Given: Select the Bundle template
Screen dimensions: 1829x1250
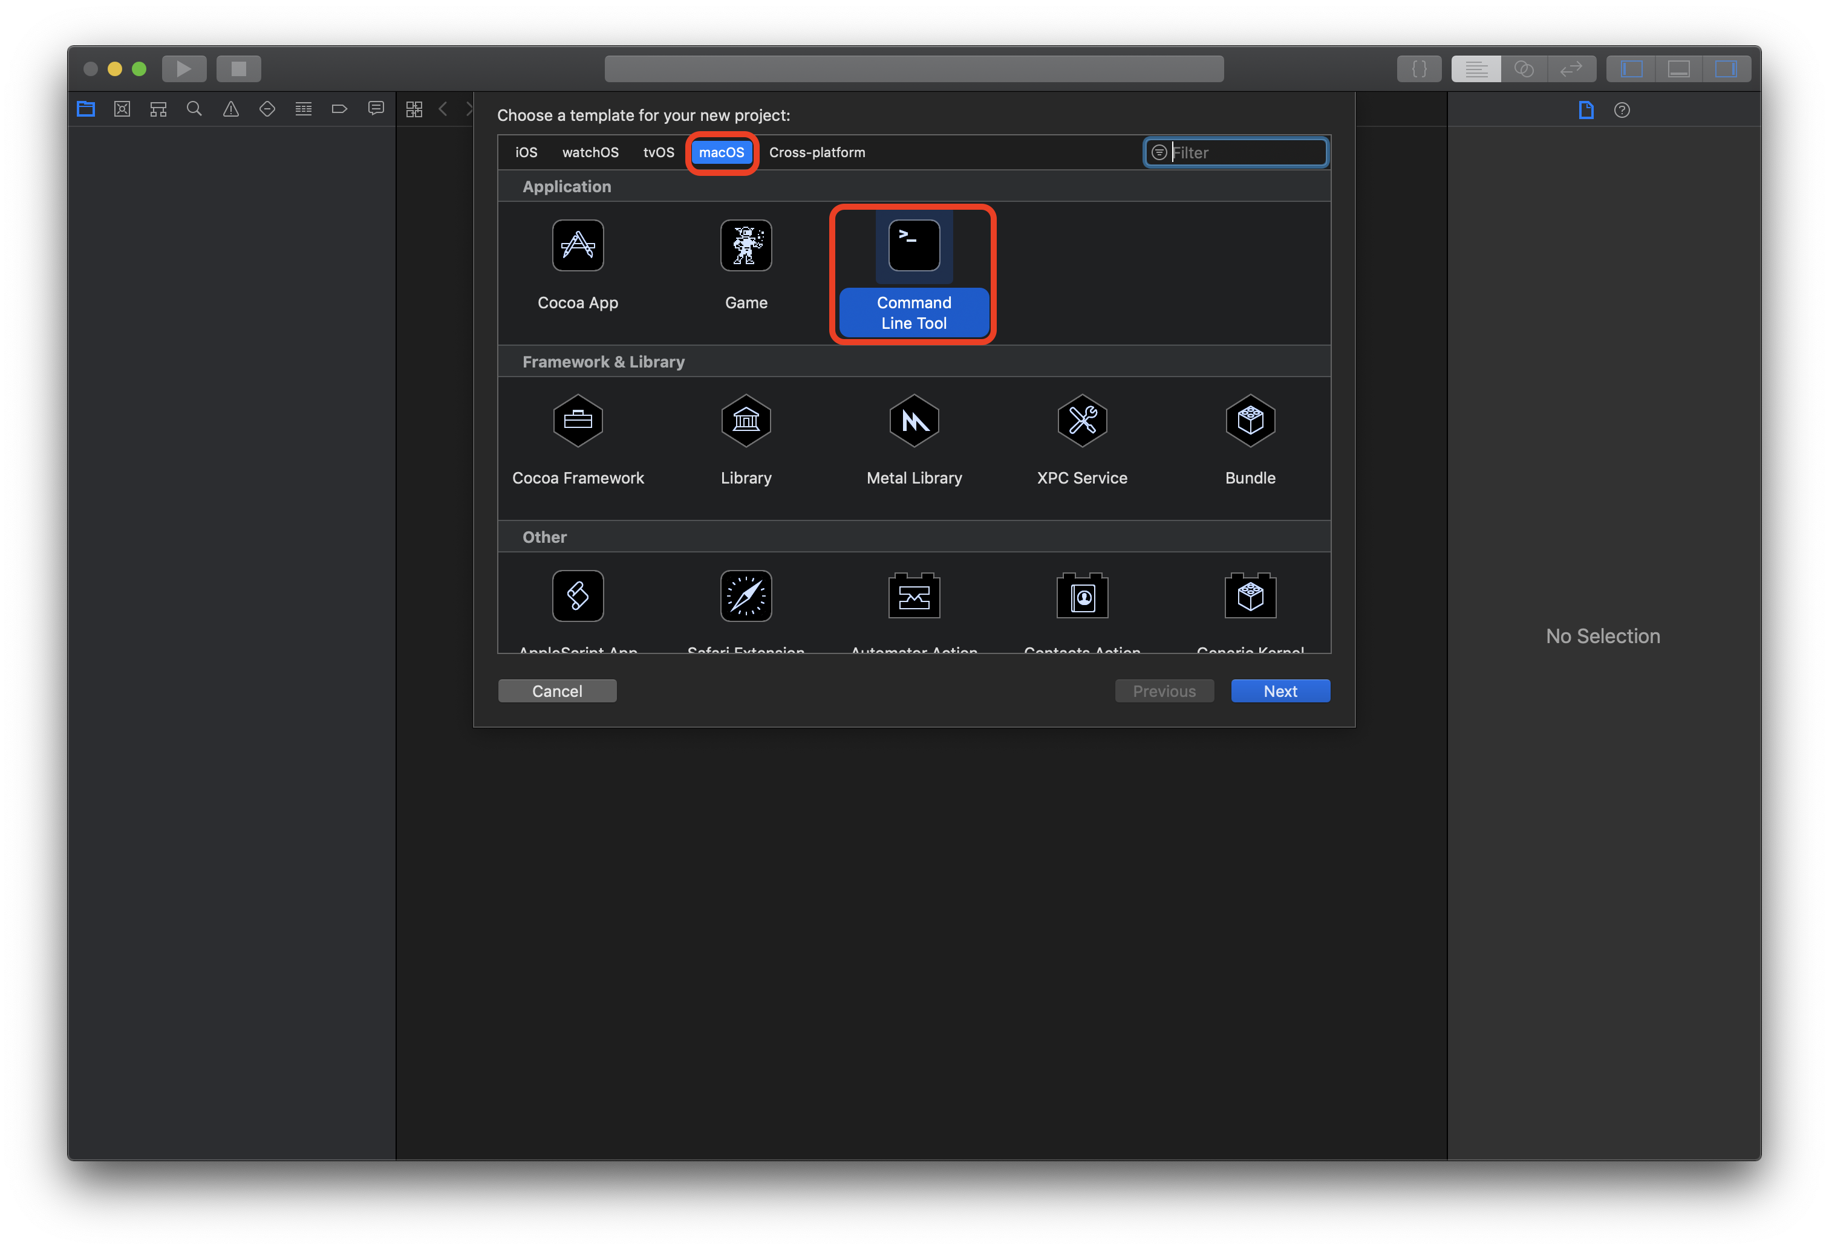Looking at the screenshot, I should click(x=1250, y=441).
